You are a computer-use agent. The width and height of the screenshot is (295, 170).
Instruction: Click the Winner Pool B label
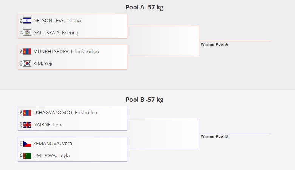pos(214,136)
